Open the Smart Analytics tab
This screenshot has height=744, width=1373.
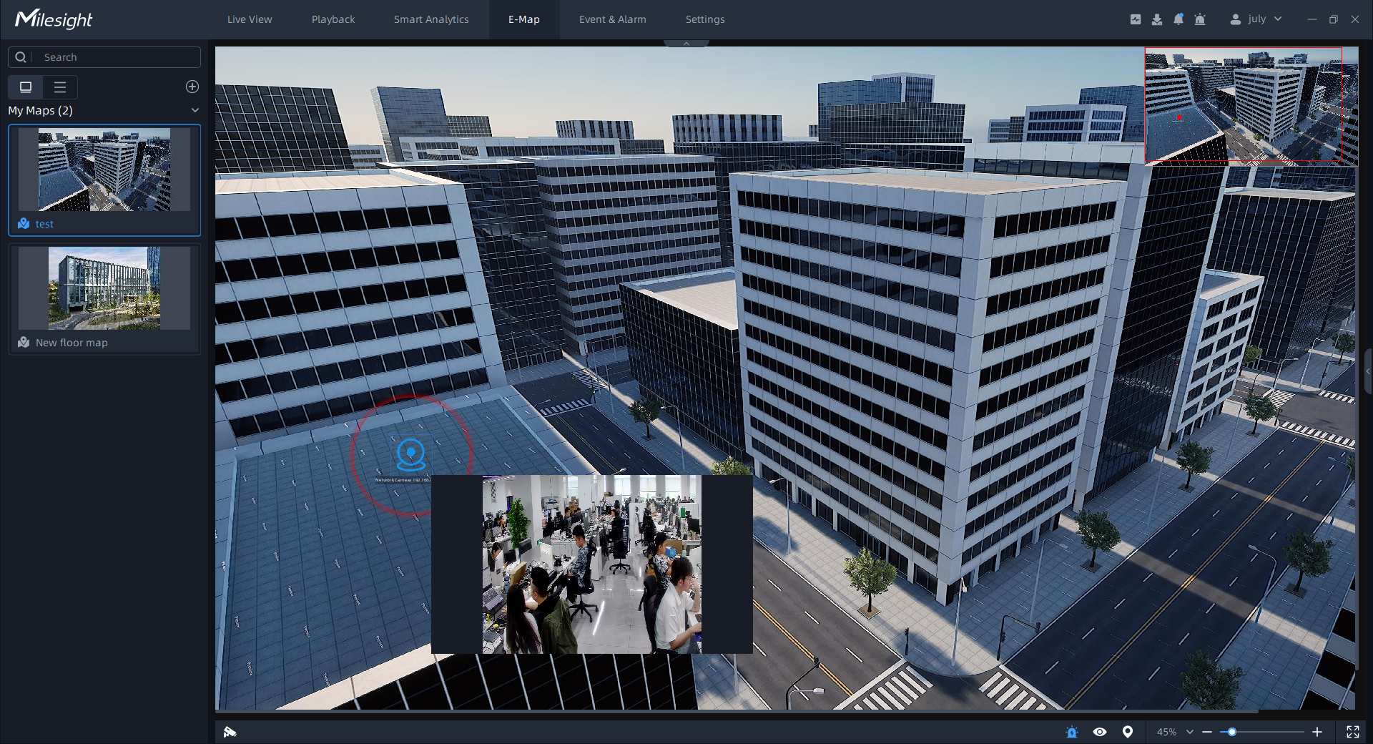pyautogui.click(x=431, y=19)
